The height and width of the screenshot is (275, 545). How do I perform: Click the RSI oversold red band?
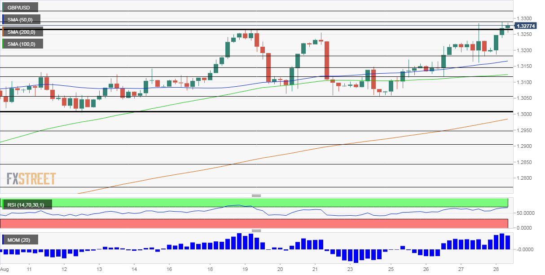click(x=254, y=224)
